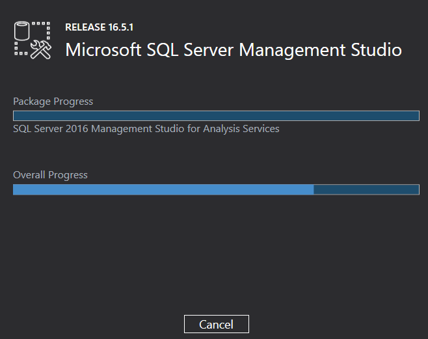This screenshot has height=339, width=428.
Task: Click the 'Microsoft SQL Server Management Studio' title
Action: click(234, 50)
